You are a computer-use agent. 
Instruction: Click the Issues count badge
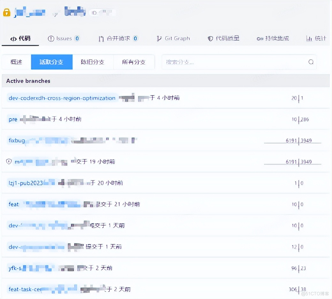pos(77,39)
